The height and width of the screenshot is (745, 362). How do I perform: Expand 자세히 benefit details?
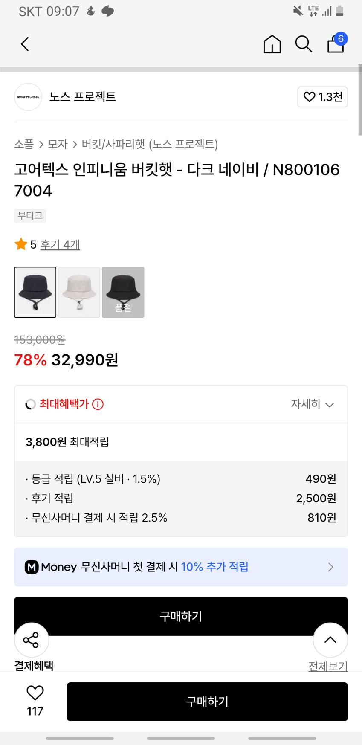(312, 404)
